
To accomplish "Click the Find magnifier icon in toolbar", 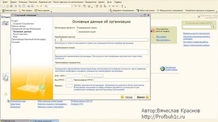I will (x=46, y=6).
